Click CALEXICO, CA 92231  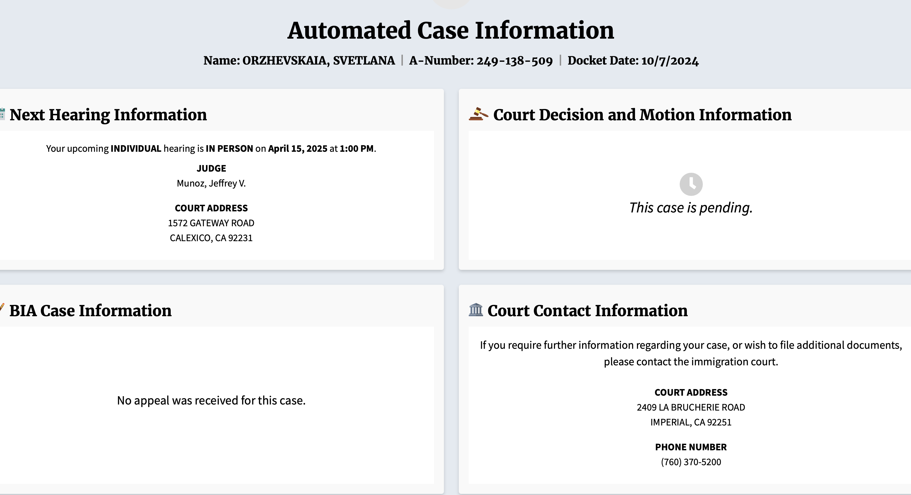click(x=211, y=238)
